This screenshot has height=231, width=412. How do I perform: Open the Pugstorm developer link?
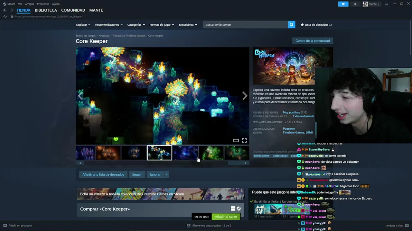289,129
